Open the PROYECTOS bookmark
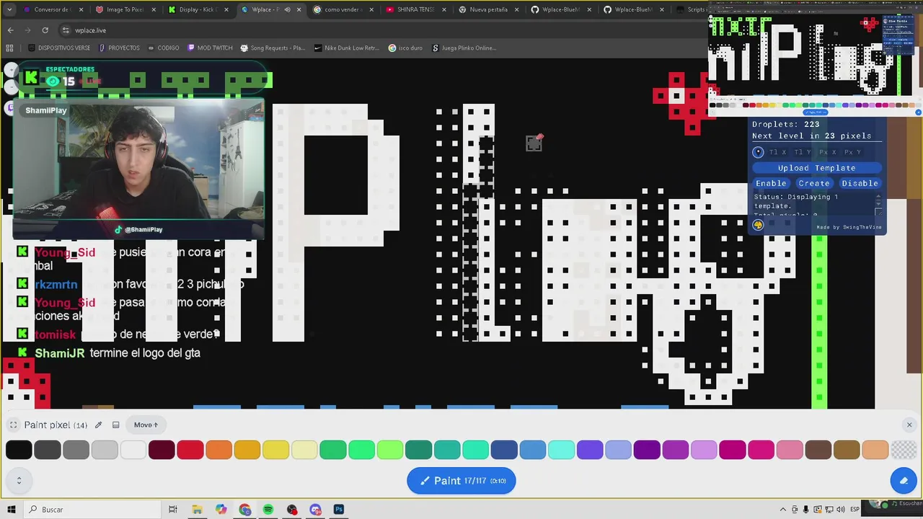Viewport: 923px width, 519px height. point(119,48)
